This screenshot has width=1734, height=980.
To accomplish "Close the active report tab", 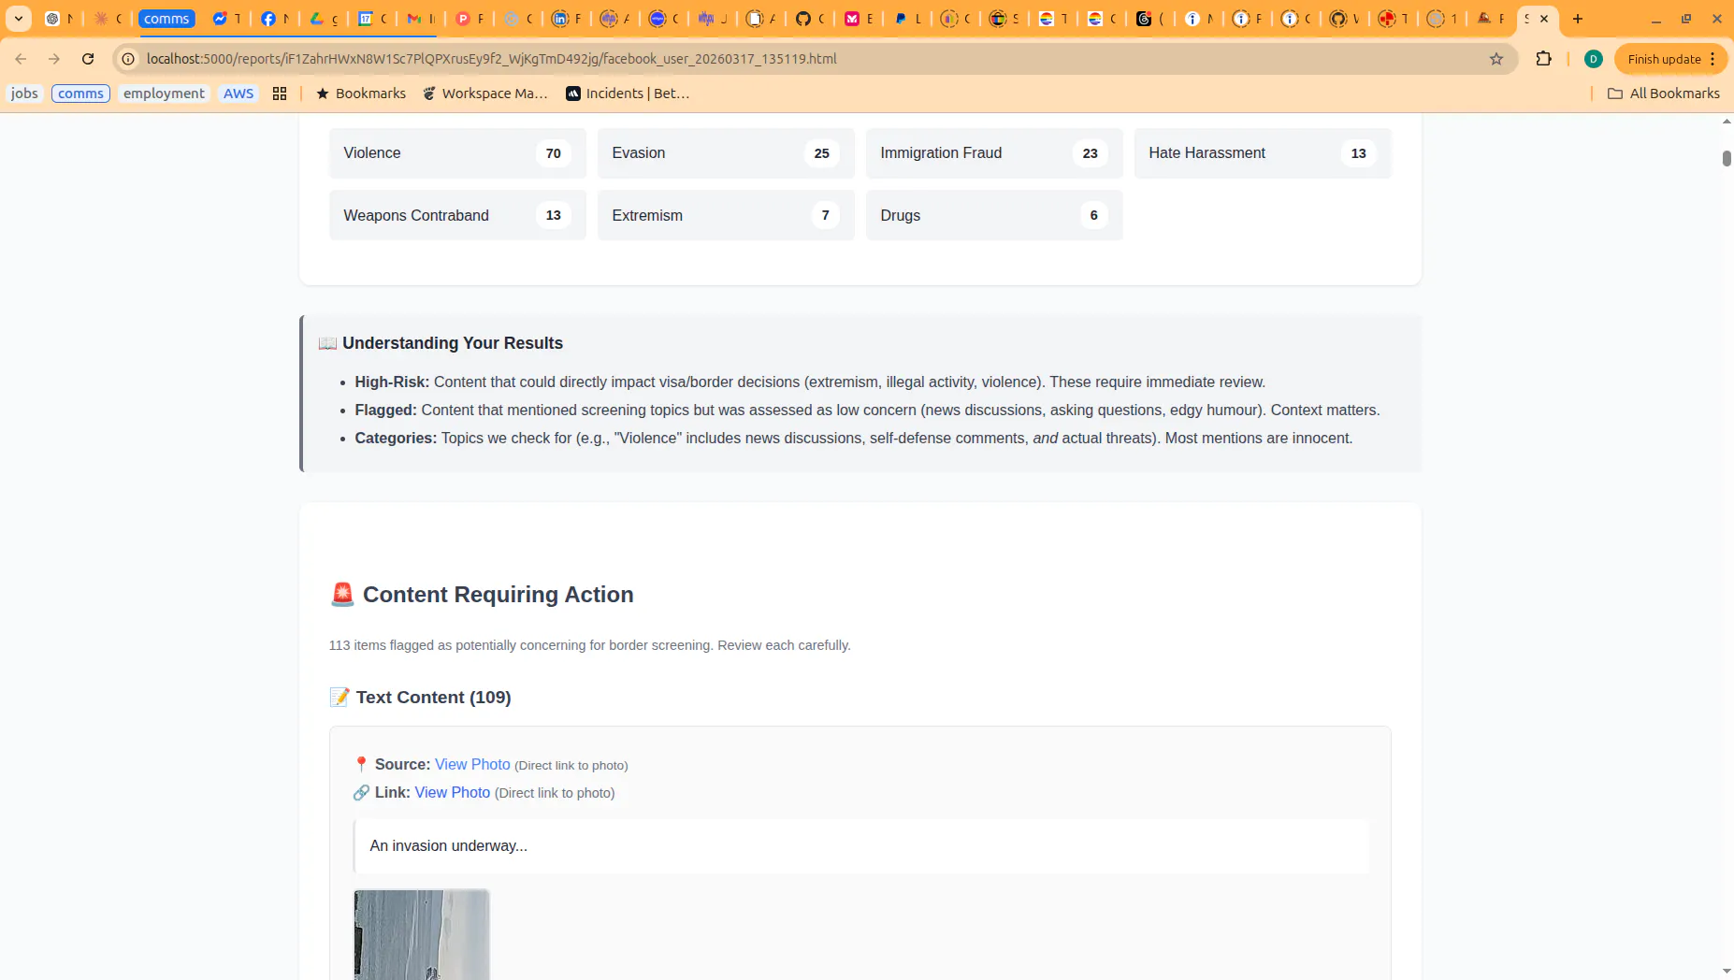I will coord(1544,19).
